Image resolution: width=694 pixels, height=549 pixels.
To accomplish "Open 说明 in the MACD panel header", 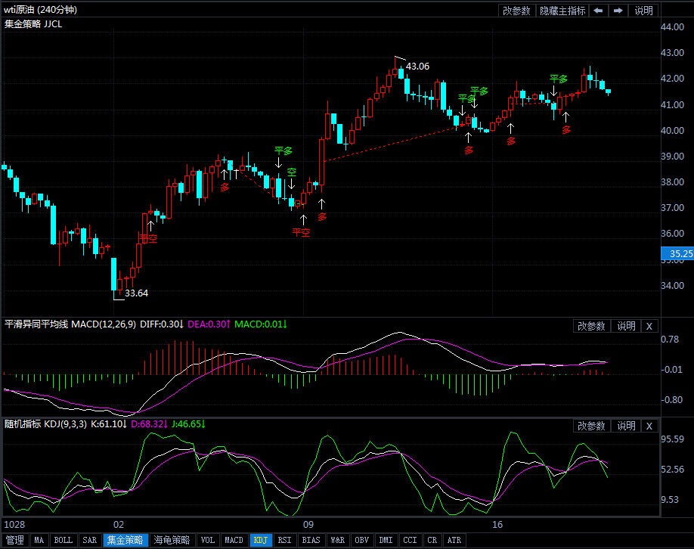I will tap(626, 326).
